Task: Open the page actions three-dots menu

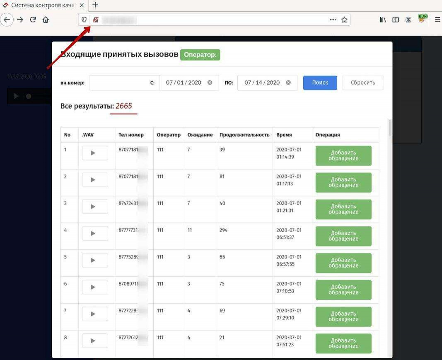Action: pyautogui.click(x=333, y=20)
